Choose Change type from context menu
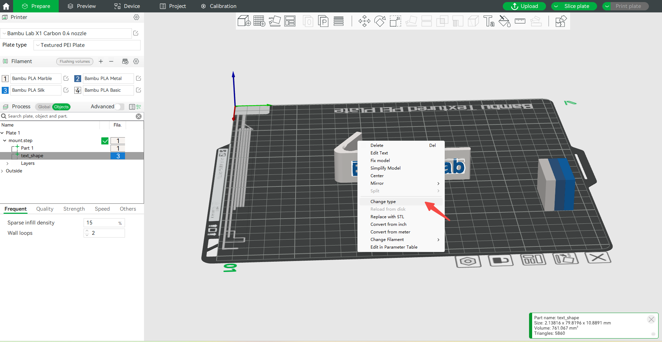 [x=401, y=202]
